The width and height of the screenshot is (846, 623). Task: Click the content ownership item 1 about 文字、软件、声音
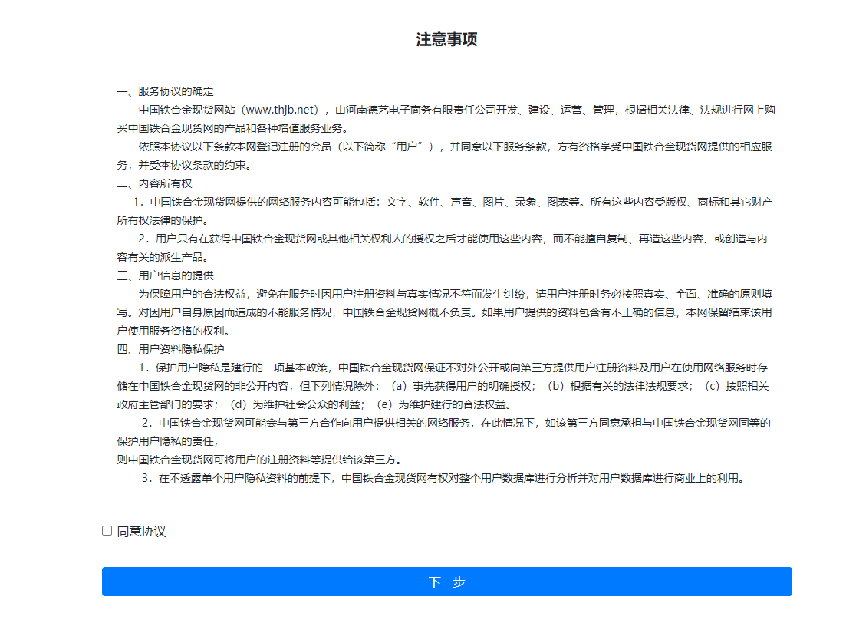tap(445, 202)
